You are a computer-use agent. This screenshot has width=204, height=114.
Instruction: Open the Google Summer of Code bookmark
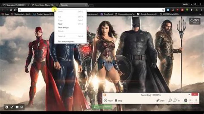[x=147, y=14]
